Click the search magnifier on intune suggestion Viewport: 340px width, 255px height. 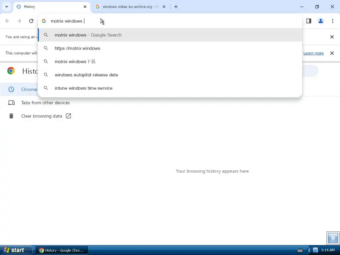pyautogui.click(x=46, y=88)
